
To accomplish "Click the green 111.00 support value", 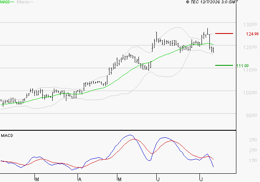I will pyautogui.click(x=242, y=66).
